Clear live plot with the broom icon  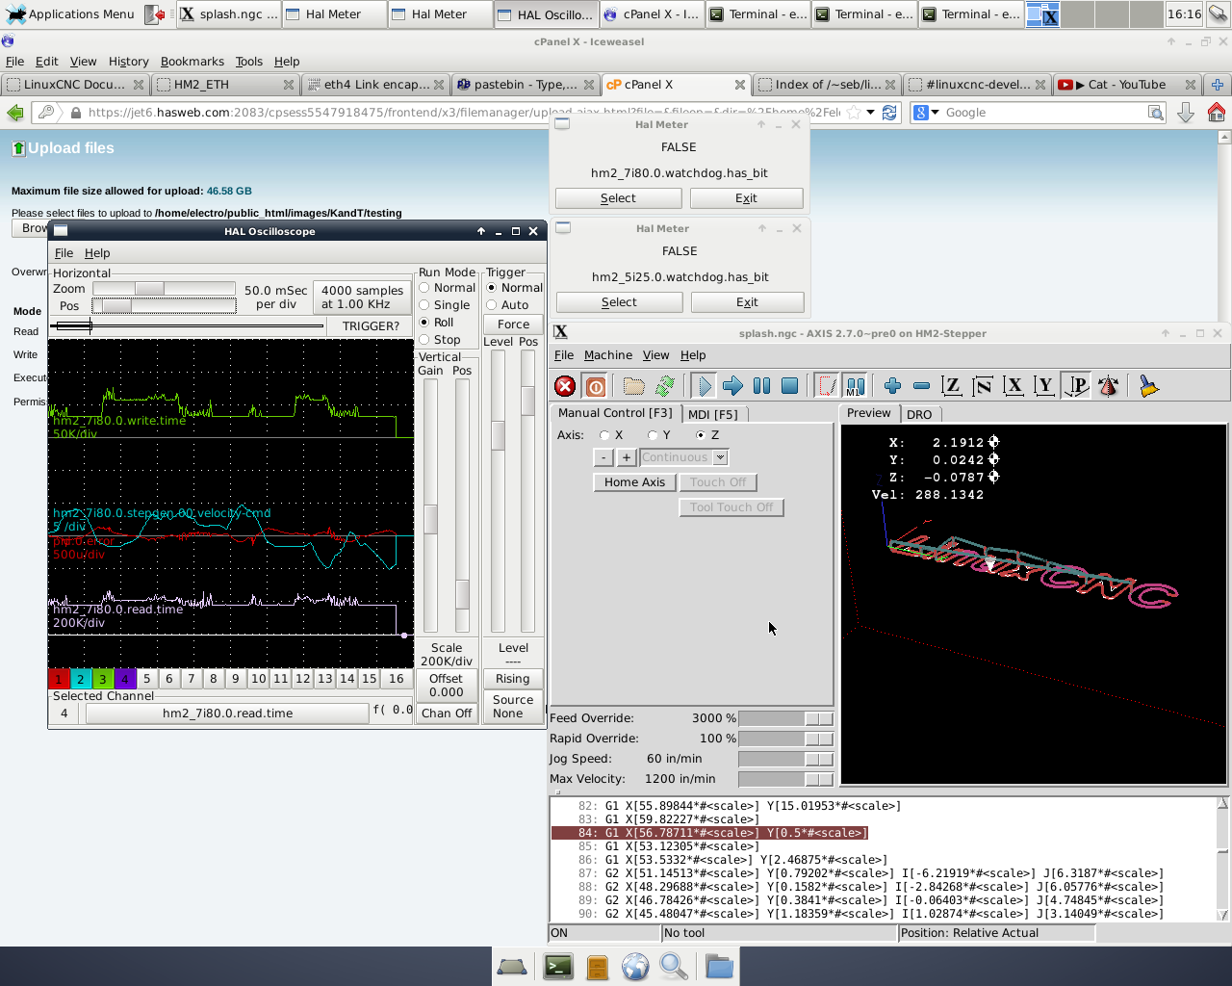pos(1147,386)
